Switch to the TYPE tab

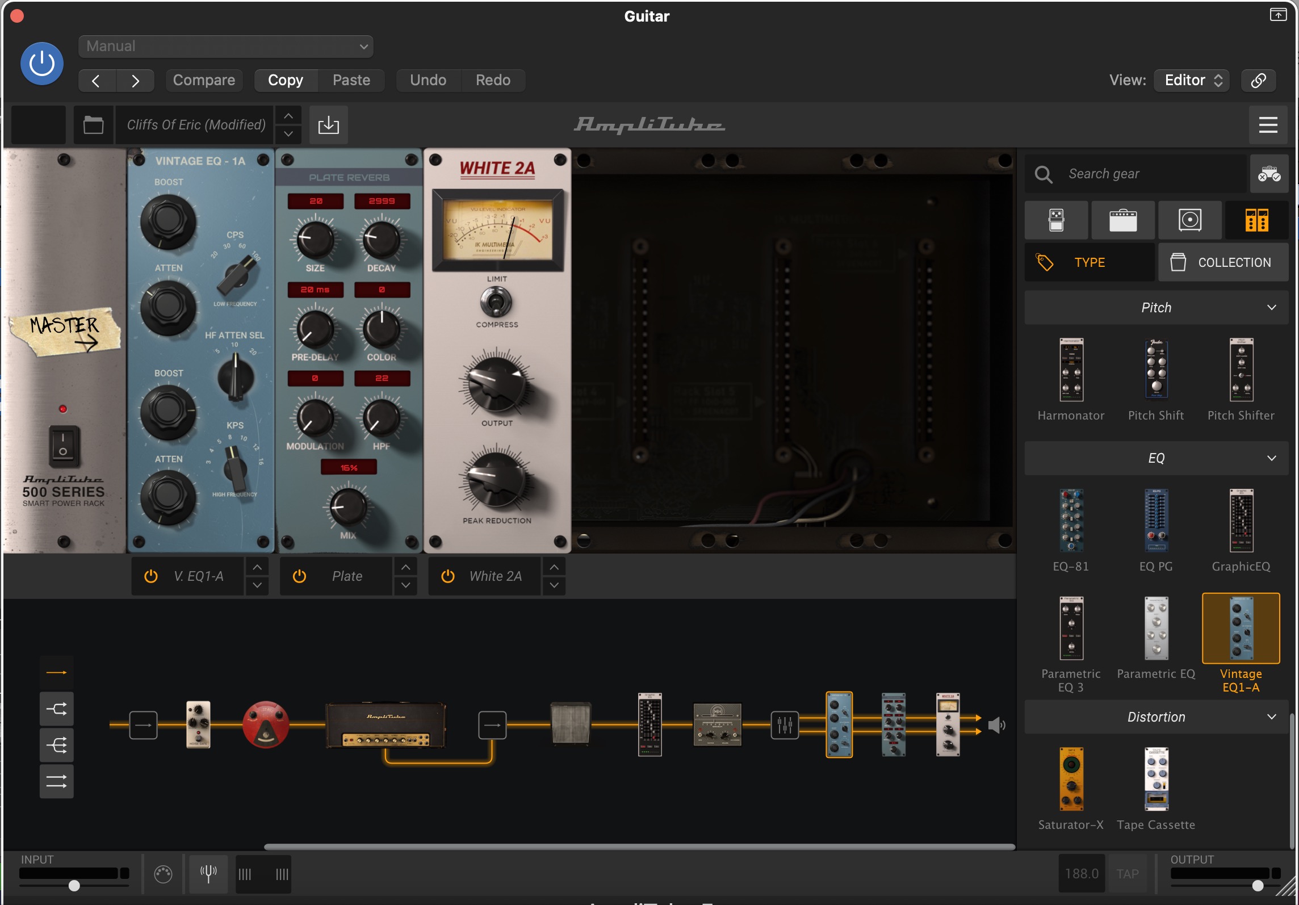(1090, 262)
